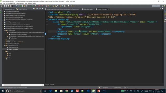Select hibernate.cfg.xml in Package Explorer
166x93 pixels.
click(13, 48)
